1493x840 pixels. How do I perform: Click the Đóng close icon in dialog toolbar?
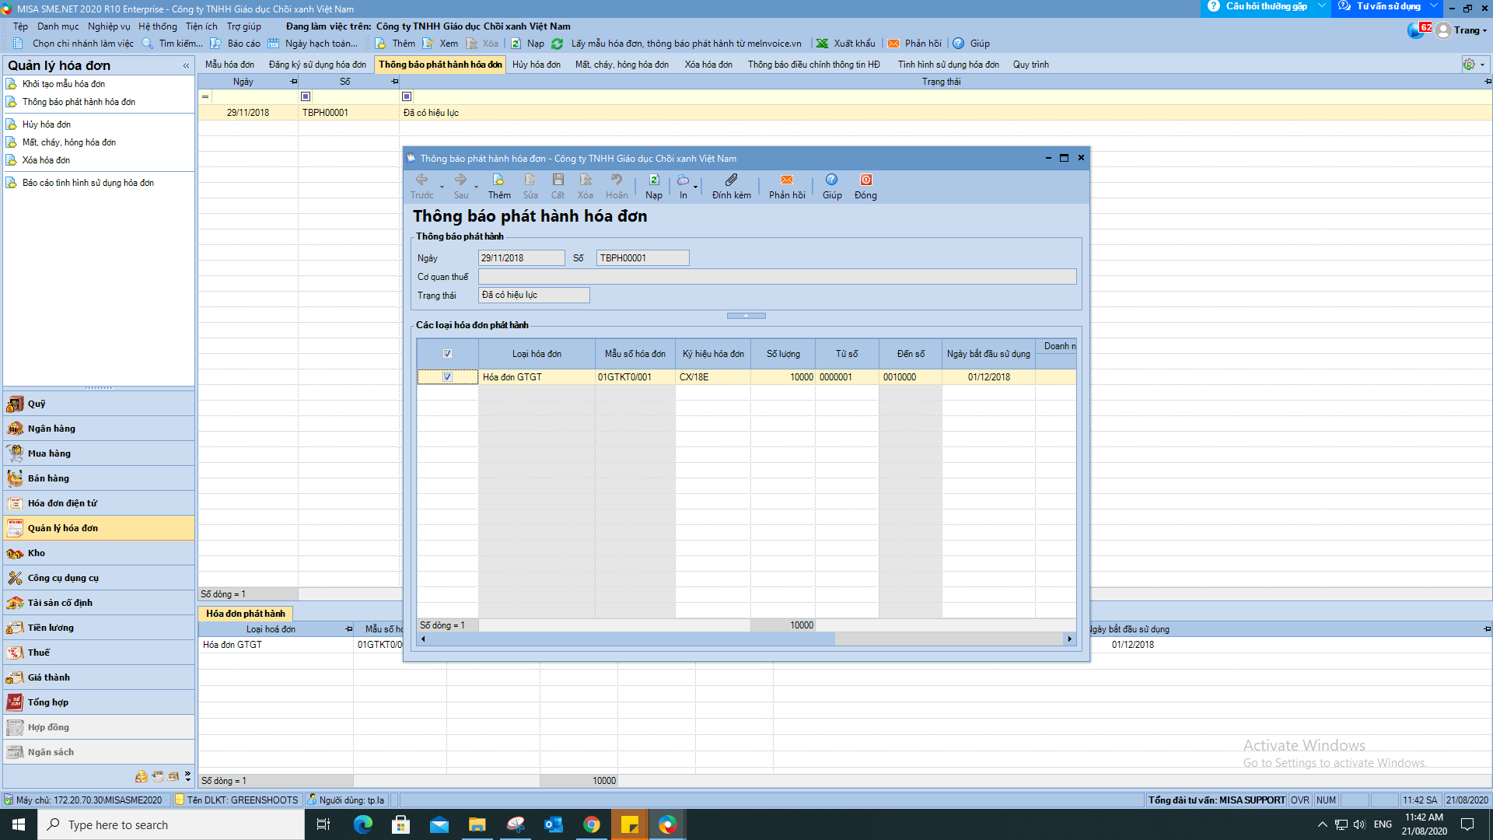(865, 180)
